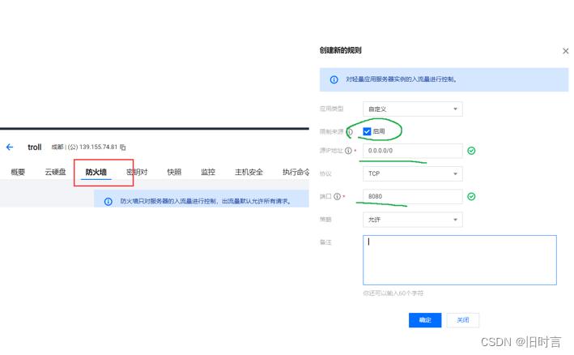Screen dimensions: 574x355
Task: Open the 应用类型 dropdown showing 自定义
Action: pos(413,109)
